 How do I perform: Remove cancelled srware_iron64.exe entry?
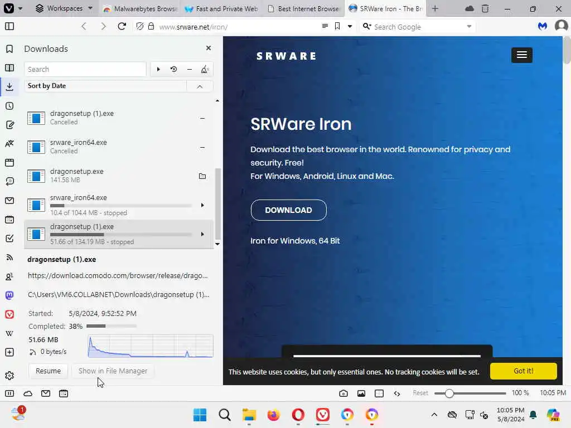coord(202,147)
